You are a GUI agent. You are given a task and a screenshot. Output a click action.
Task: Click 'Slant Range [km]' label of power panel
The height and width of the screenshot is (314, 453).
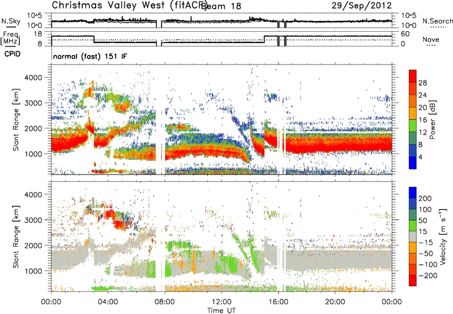[16, 120]
